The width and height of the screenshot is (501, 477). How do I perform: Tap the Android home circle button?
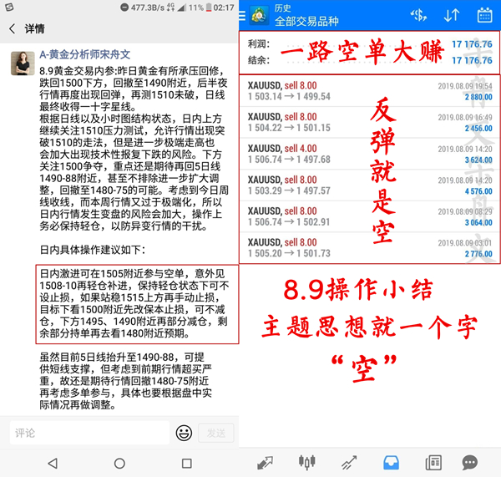click(119, 464)
